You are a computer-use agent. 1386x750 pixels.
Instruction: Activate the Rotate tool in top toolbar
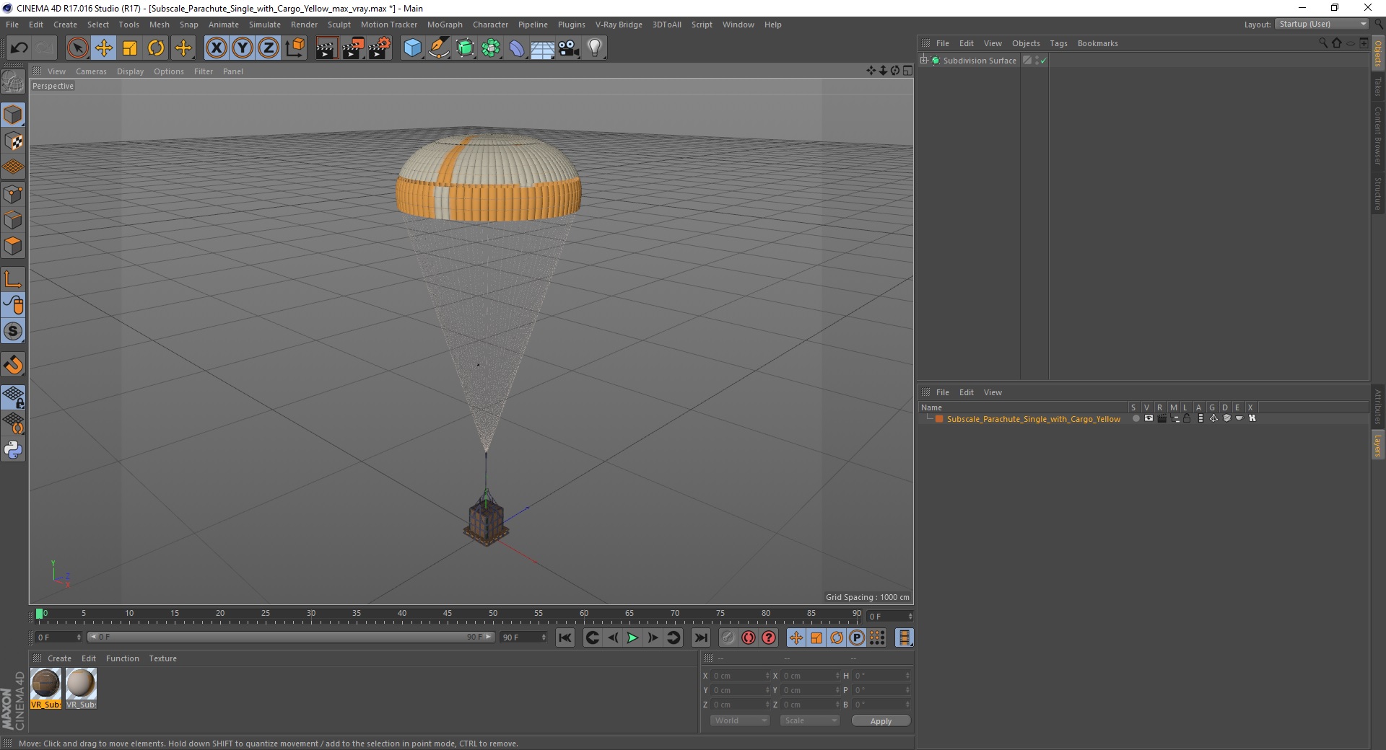156,48
